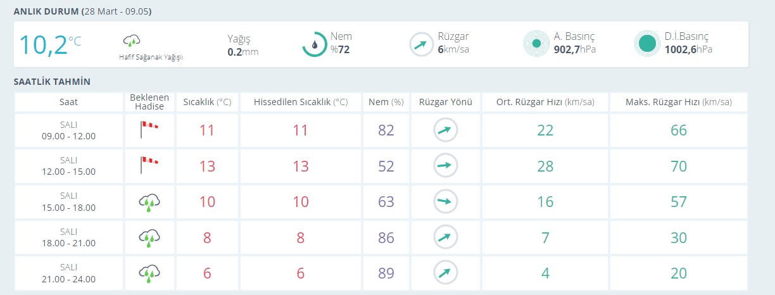Click the SALI 09.00 - 12.00 time cell
The image size is (775, 295).
[69, 130]
